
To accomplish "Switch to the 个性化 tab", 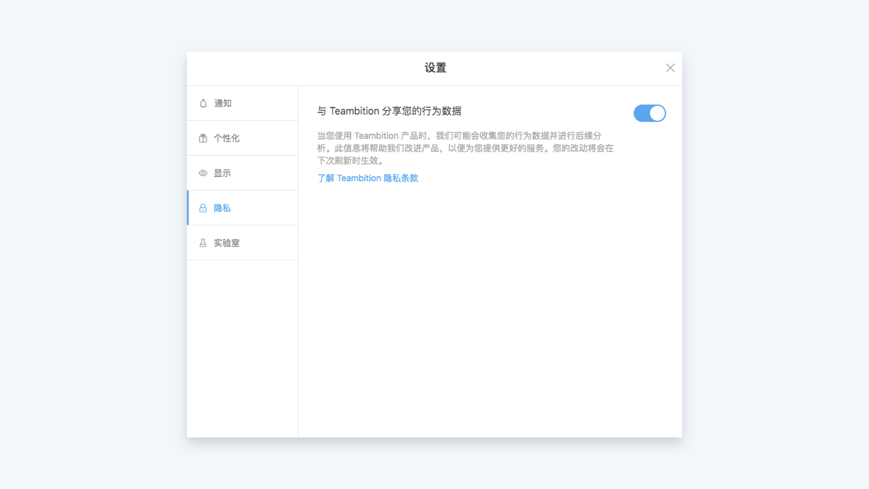I will coord(243,138).
